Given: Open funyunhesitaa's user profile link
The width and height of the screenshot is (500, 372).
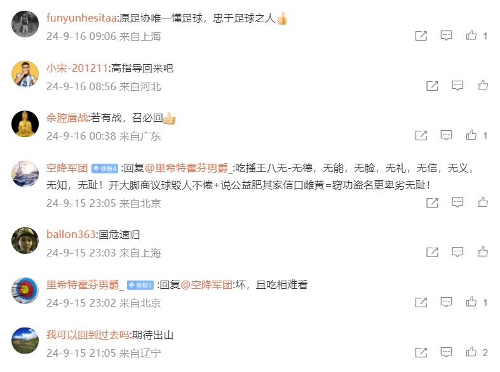Looking at the screenshot, I should pyautogui.click(x=81, y=18).
